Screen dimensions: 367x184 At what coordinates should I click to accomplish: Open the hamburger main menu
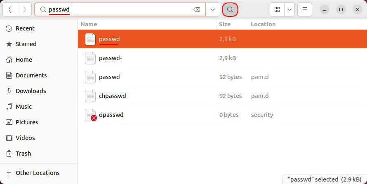pos(304,9)
